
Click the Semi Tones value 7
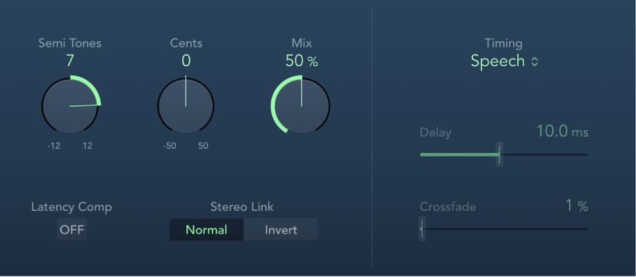pyautogui.click(x=70, y=61)
